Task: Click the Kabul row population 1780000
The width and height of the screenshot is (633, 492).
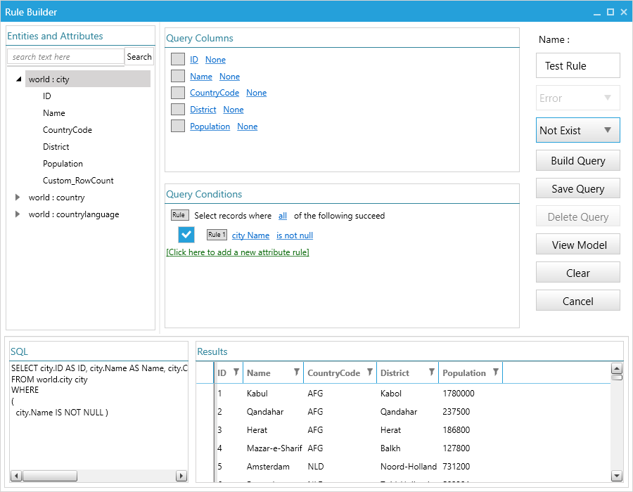Action: tap(458, 393)
